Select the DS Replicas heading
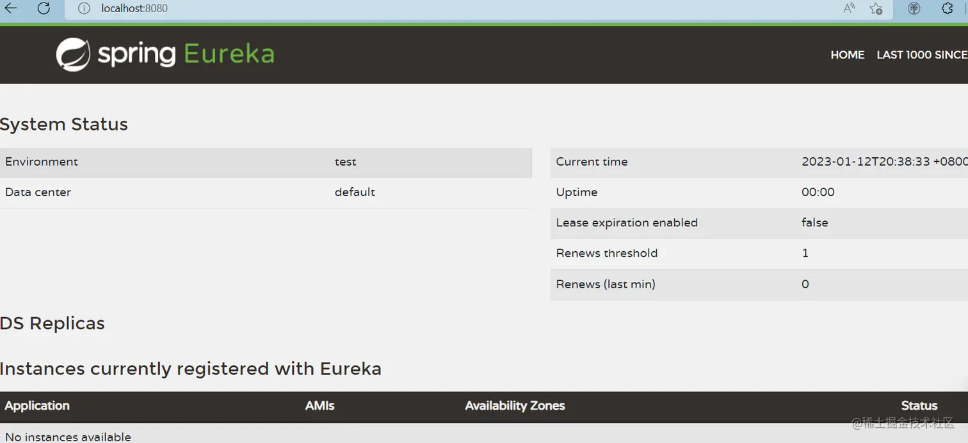 pyautogui.click(x=52, y=323)
